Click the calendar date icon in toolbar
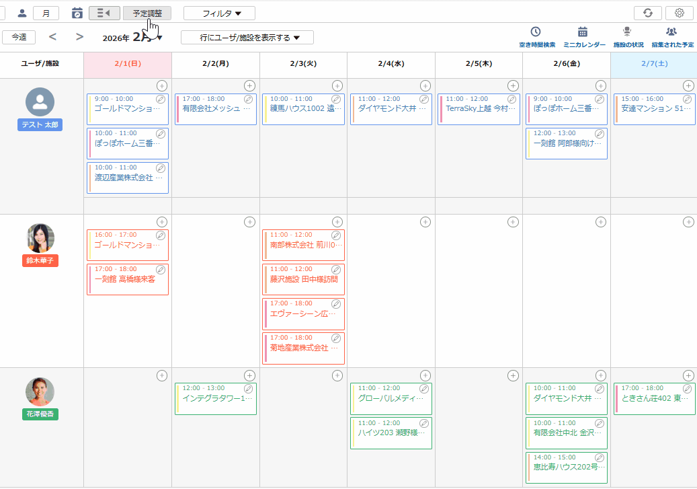 point(77,13)
